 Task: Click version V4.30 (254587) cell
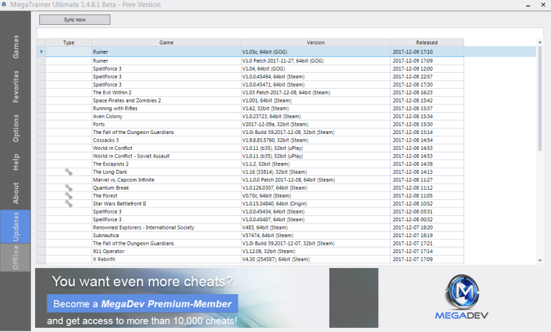(315, 259)
